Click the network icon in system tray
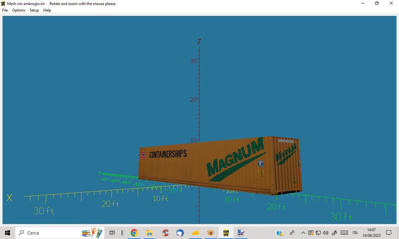Image resolution: width=399 pixels, height=239 pixels. (318, 233)
